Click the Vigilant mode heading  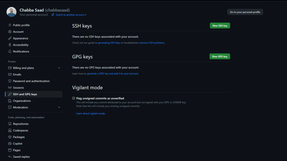click(x=87, y=87)
